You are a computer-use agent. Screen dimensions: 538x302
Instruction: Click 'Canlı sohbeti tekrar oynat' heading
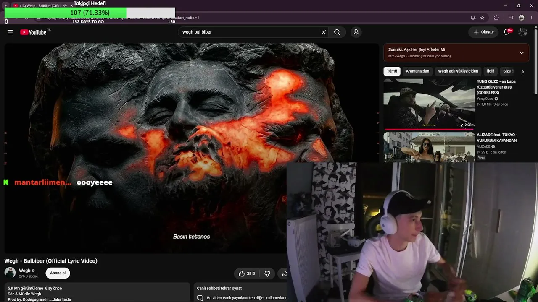tap(219, 288)
